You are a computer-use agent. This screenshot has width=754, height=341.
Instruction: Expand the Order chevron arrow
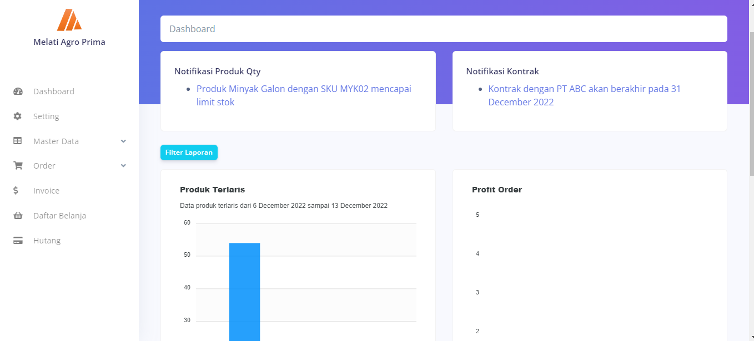coord(123,166)
